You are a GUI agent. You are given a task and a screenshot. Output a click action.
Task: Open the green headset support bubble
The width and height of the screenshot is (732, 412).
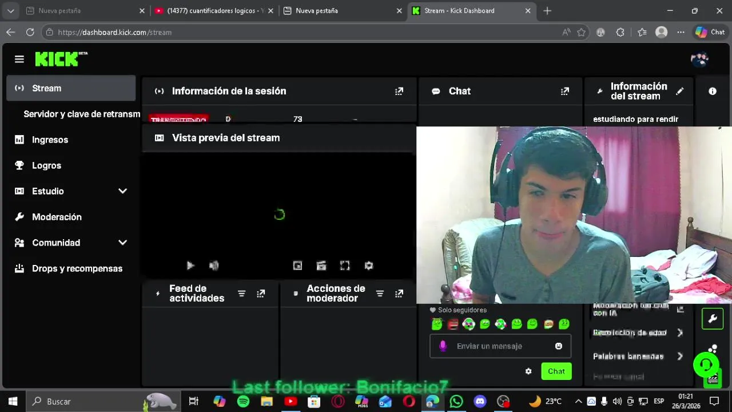tap(706, 365)
